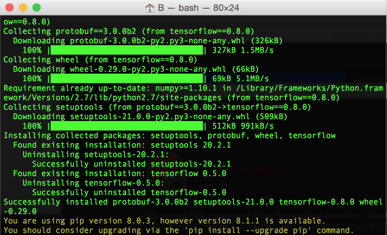Click the 'Collecting wheel' line
Viewport: 387px width, 235px height.
[100, 60]
